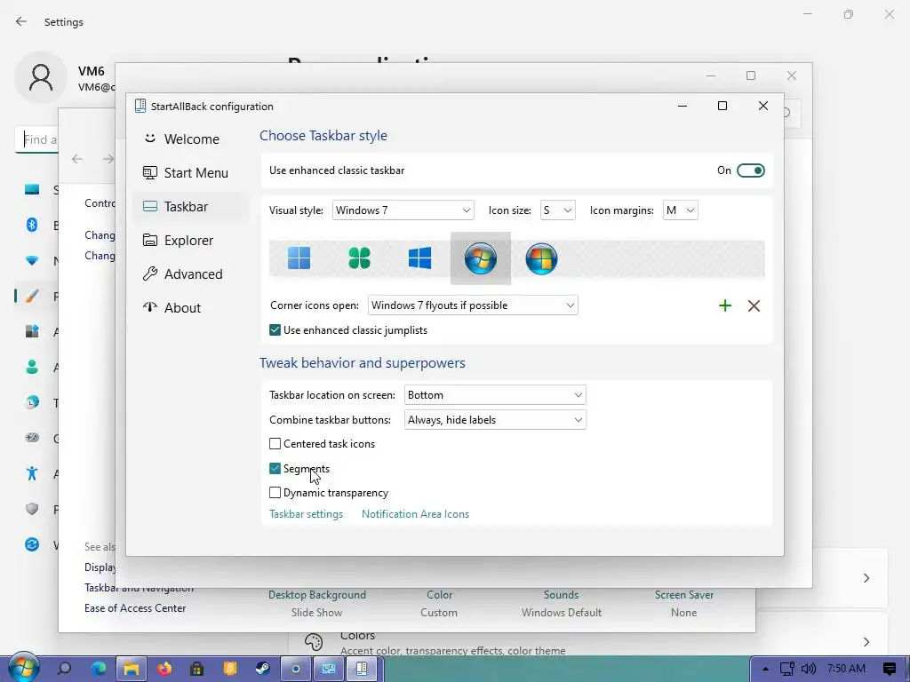The width and height of the screenshot is (910, 682).
Task: Switch to the Advanced settings page
Action: coord(190,274)
